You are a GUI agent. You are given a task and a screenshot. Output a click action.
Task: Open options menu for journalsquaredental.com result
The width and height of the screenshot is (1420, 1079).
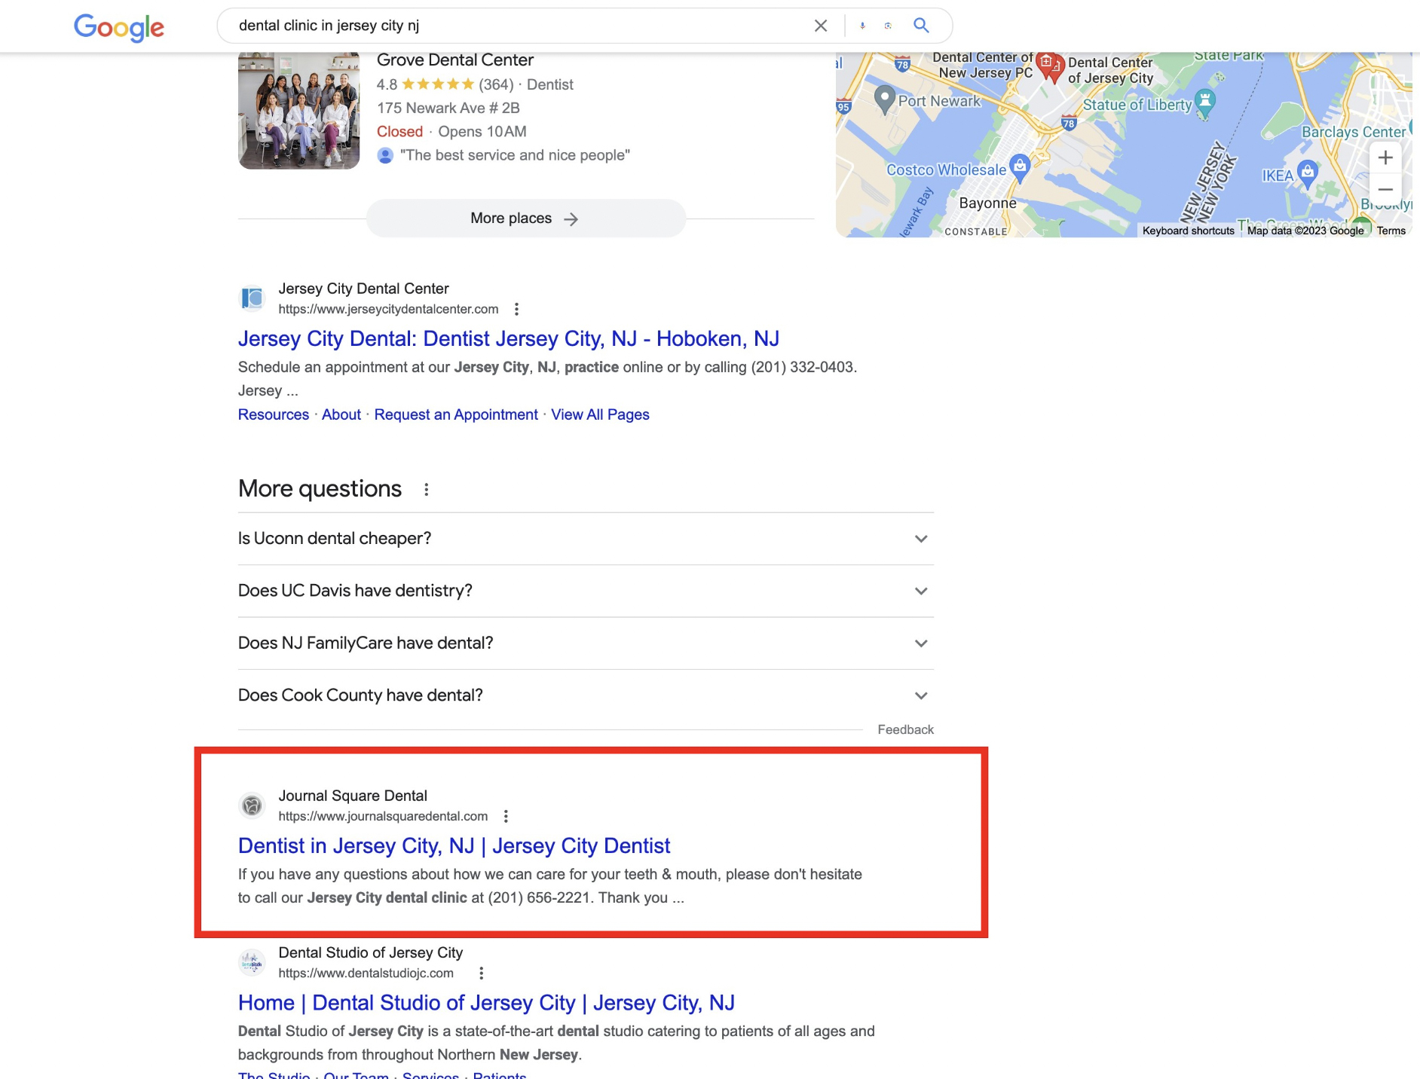tap(506, 816)
